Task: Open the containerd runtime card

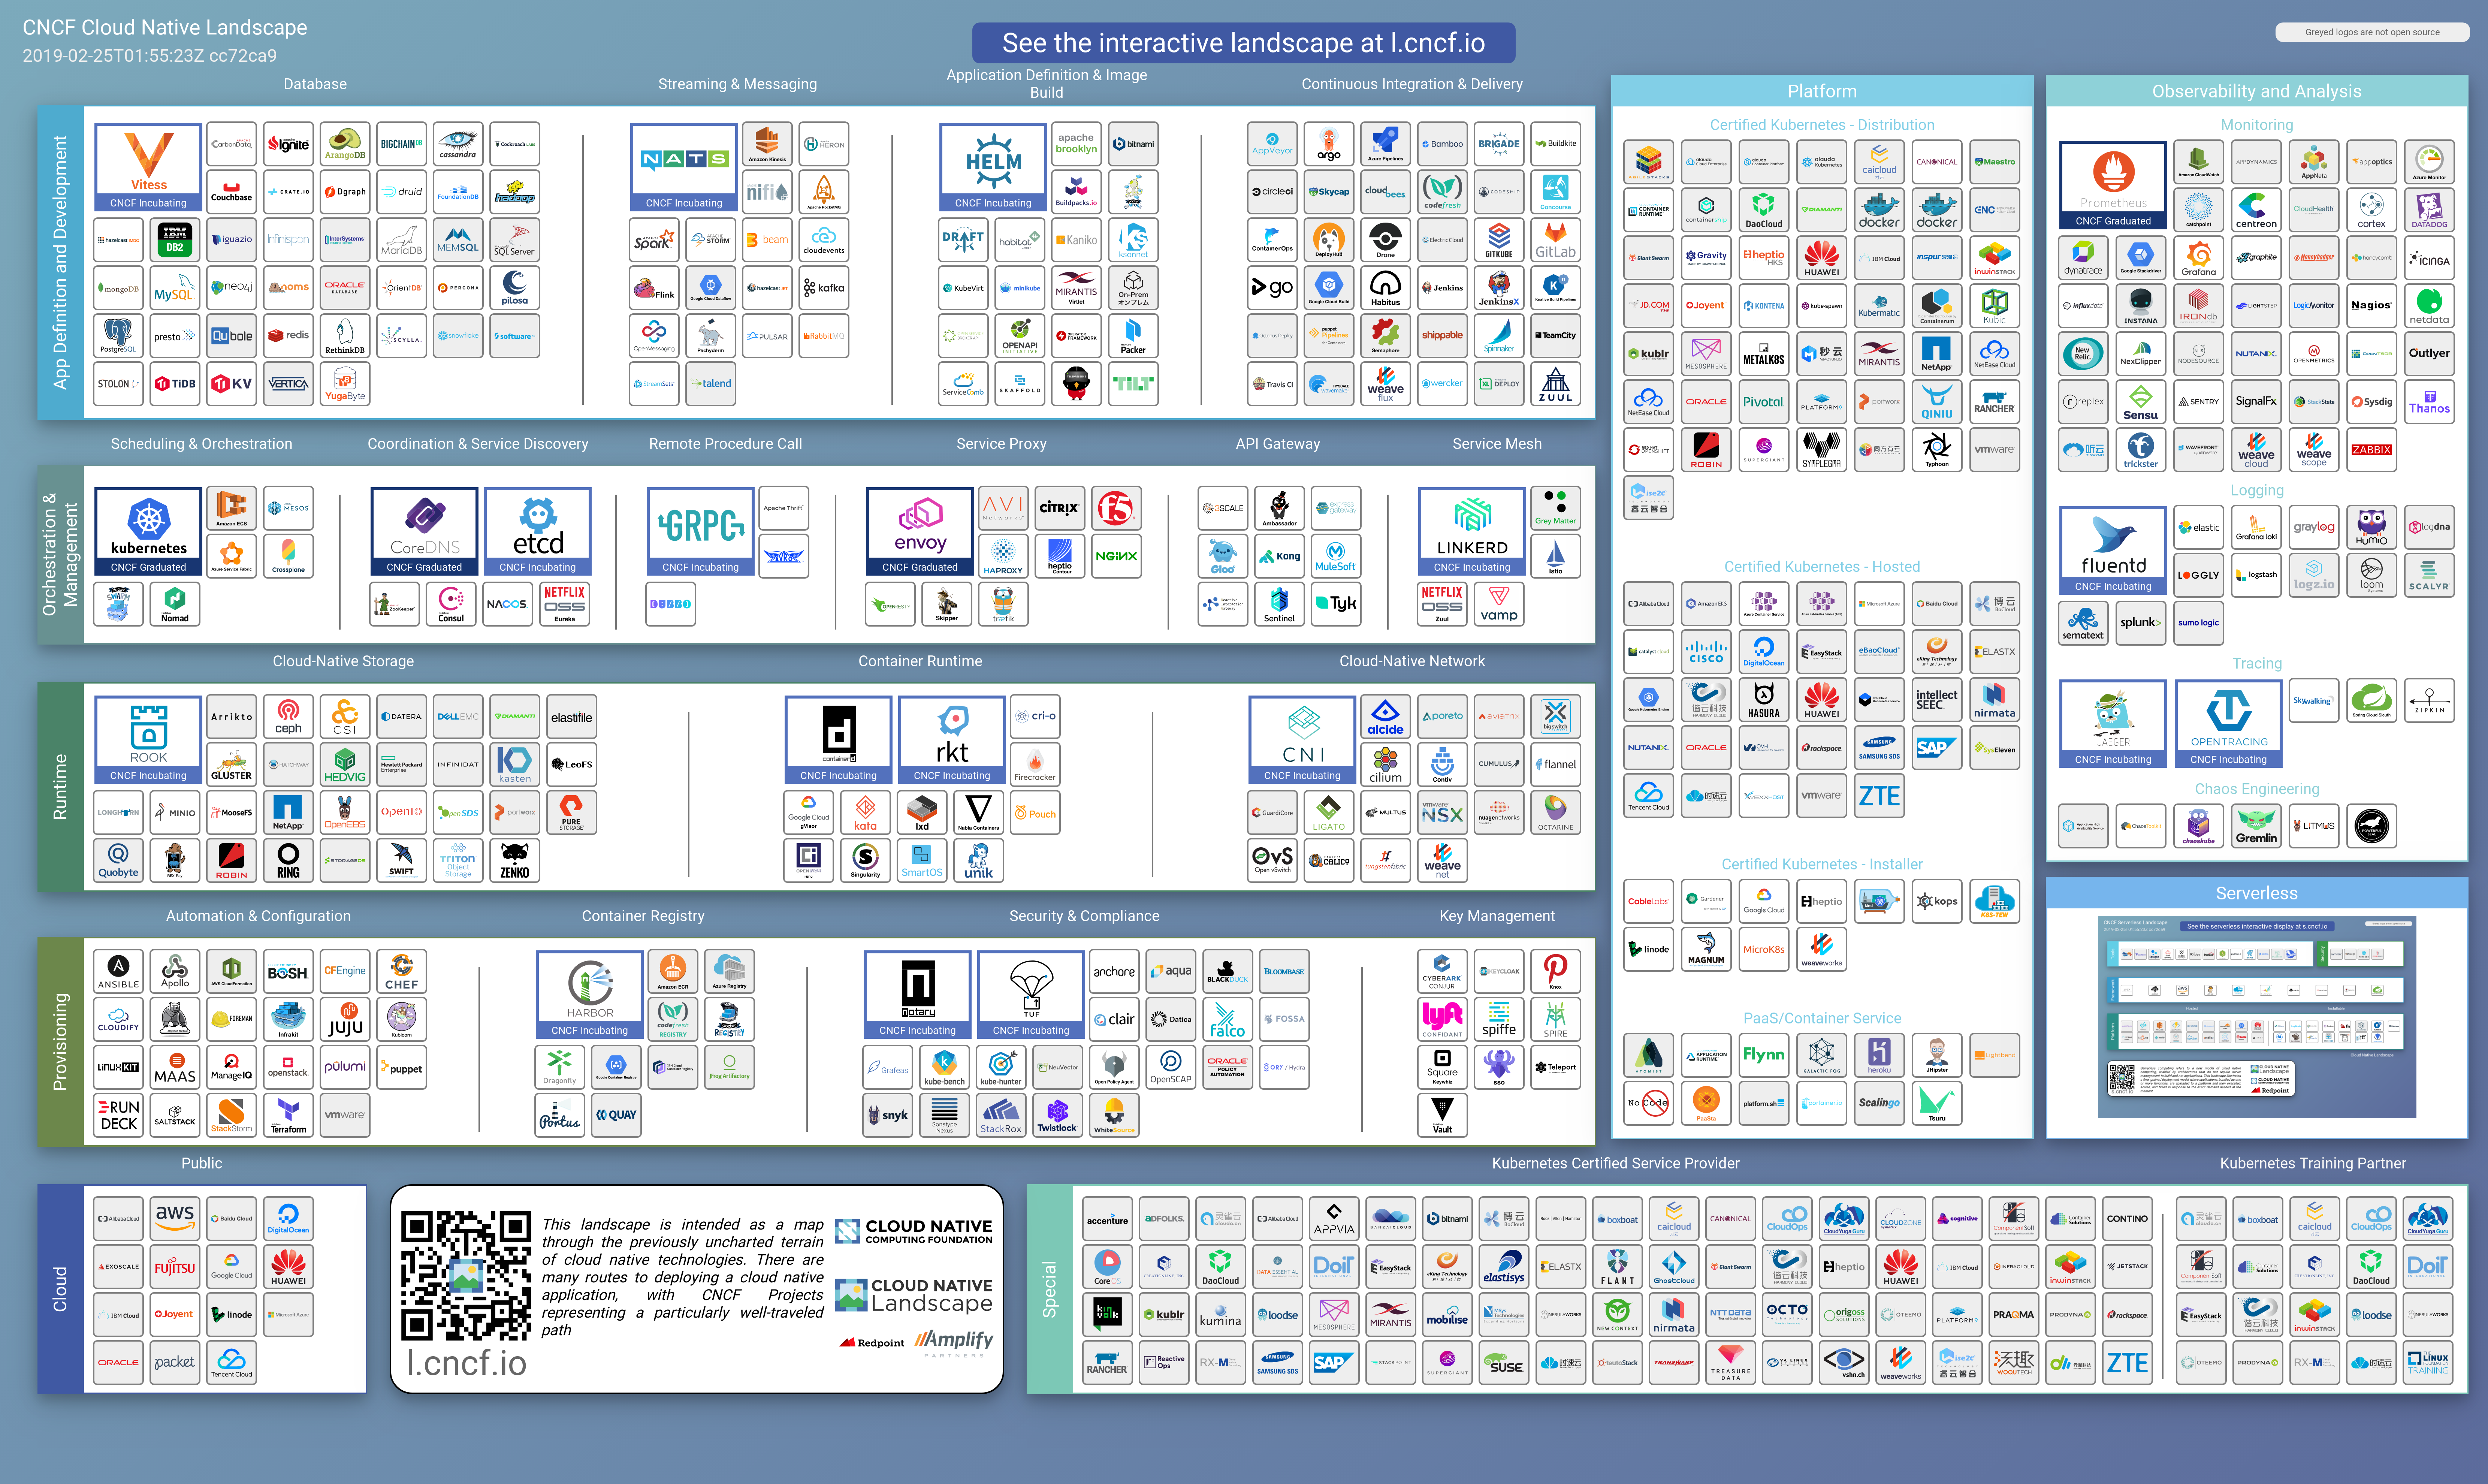Action: point(838,740)
